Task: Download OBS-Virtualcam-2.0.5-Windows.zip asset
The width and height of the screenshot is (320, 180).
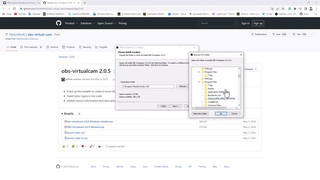Action: click(85, 127)
